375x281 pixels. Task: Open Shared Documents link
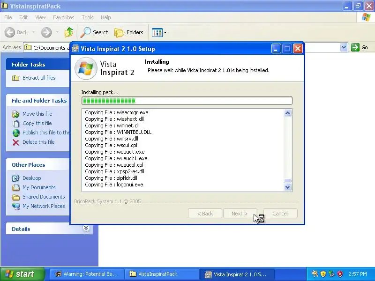(44, 197)
